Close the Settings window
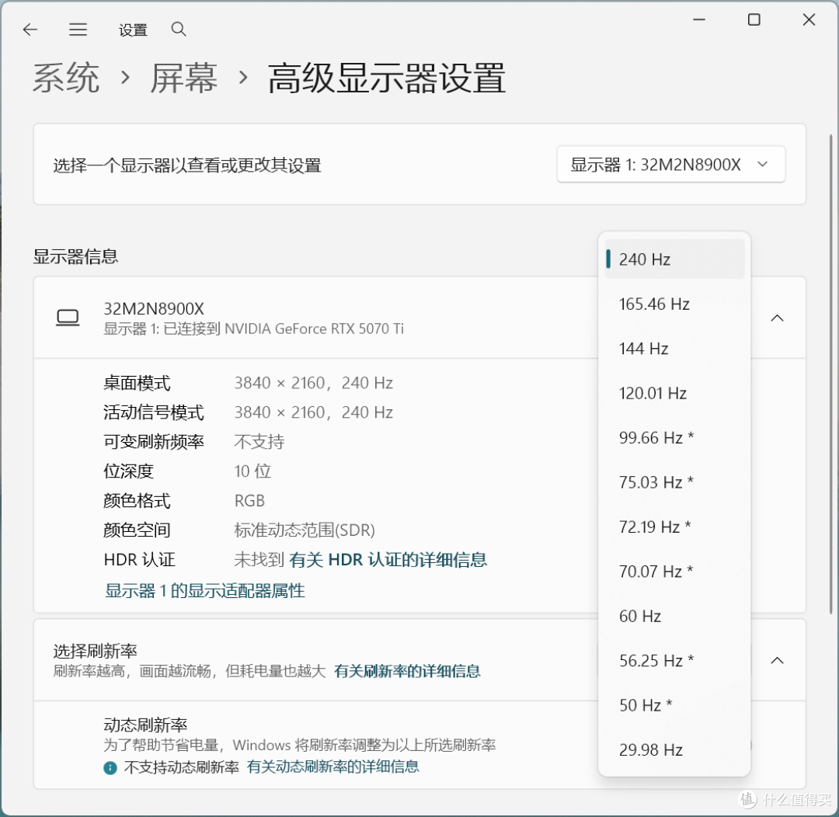839x817 pixels. coord(809,19)
